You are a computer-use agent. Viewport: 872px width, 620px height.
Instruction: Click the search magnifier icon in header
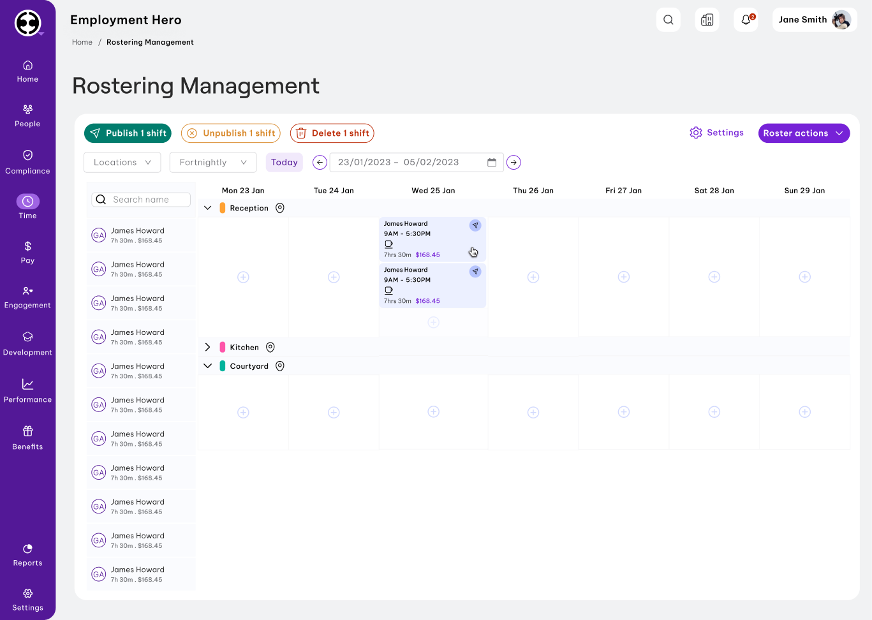pyautogui.click(x=668, y=20)
